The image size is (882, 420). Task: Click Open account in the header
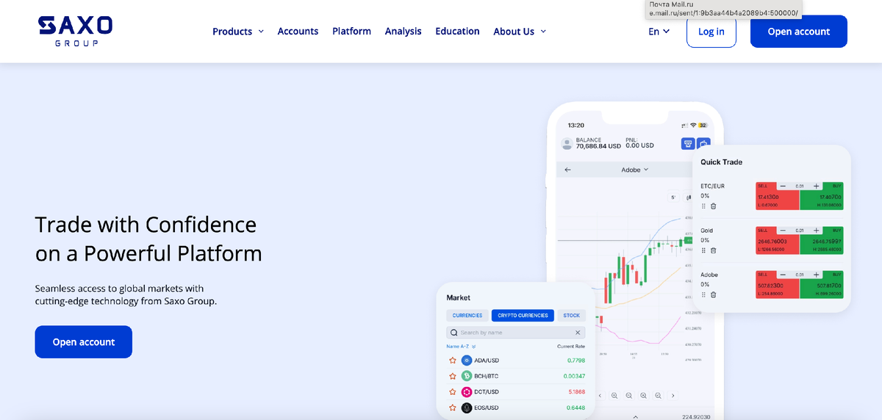pyautogui.click(x=798, y=32)
